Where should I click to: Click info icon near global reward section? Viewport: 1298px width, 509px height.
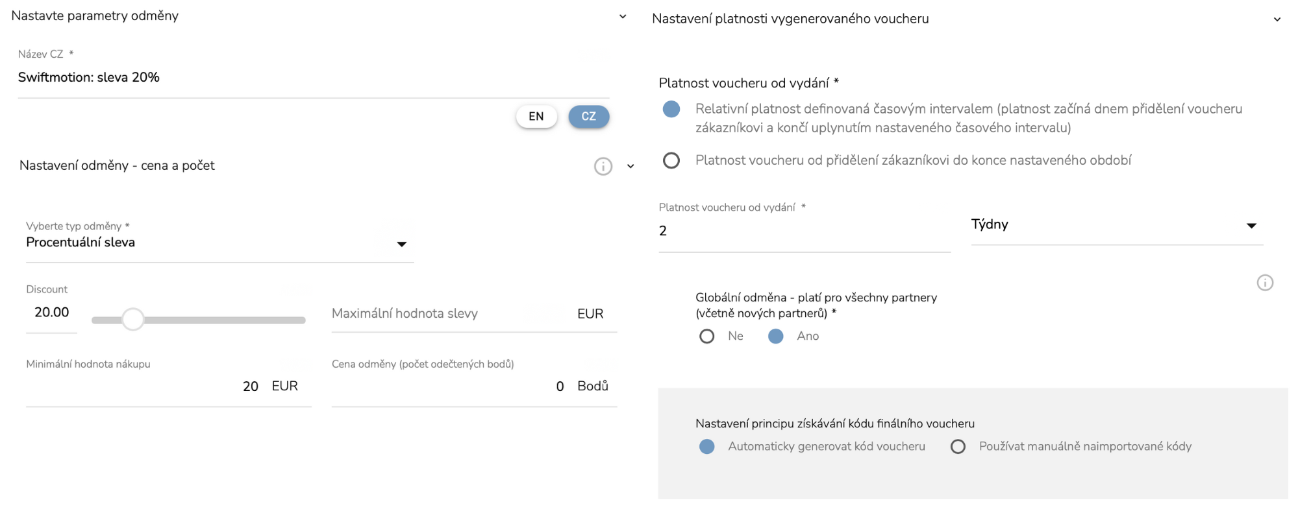point(1264,283)
